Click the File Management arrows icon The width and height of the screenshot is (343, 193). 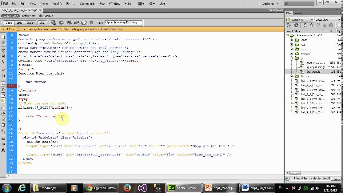69,23
